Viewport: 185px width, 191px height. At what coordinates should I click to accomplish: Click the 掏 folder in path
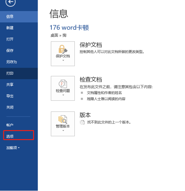64,35
